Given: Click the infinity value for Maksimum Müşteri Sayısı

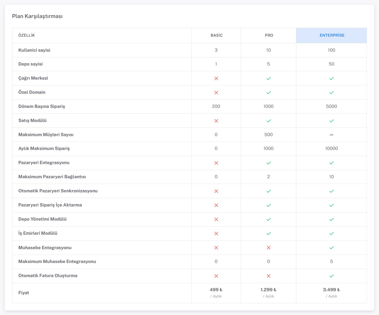Looking at the screenshot, I should pyautogui.click(x=331, y=135).
